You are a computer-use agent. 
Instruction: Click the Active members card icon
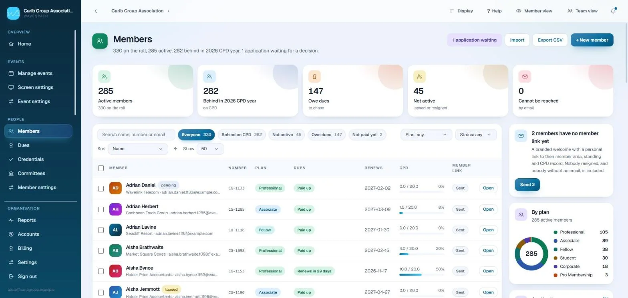[x=104, y=77]
